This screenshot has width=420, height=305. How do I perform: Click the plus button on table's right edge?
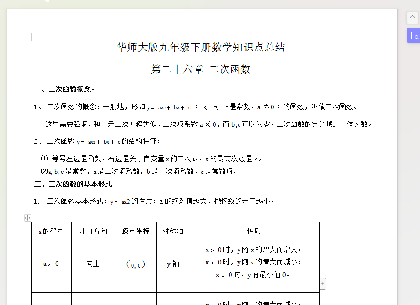[323, 284]
